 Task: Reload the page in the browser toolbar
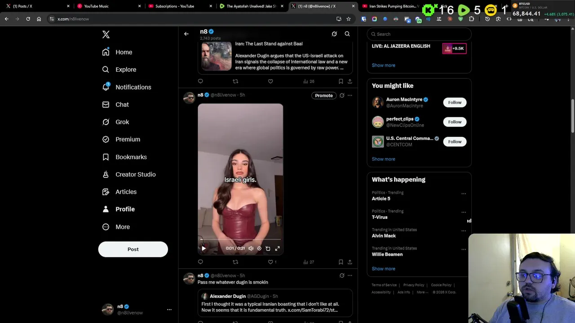tap(28, 19)
